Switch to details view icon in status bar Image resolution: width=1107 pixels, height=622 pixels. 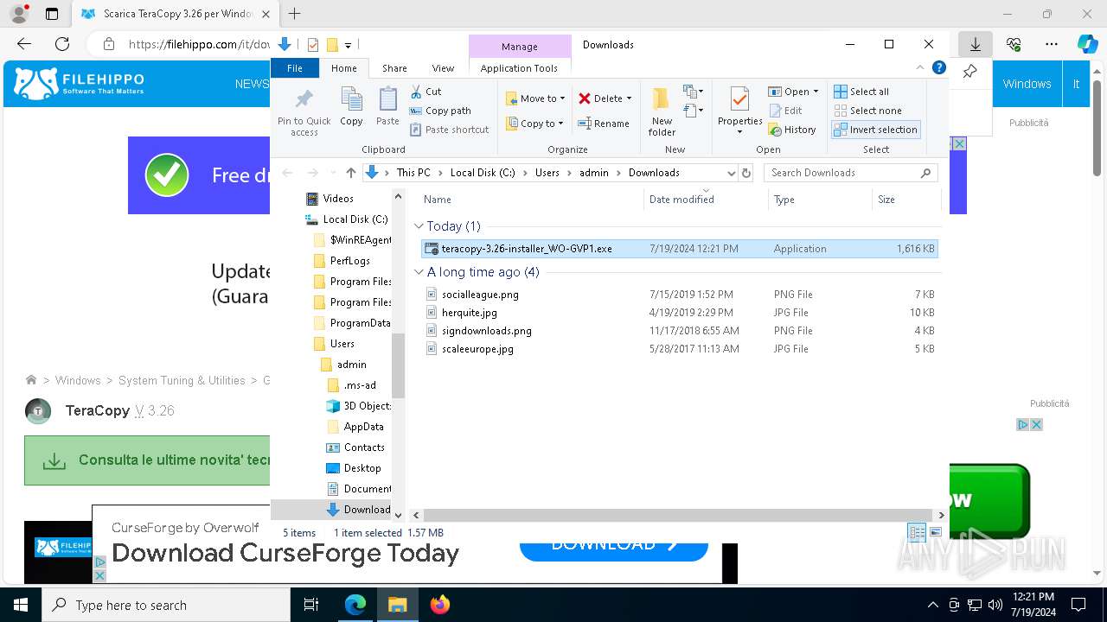[x=917, y=533]
